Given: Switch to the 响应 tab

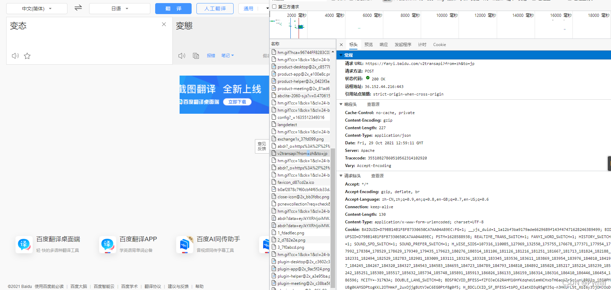Looking at the screenshot, I should tap(384, 45).
